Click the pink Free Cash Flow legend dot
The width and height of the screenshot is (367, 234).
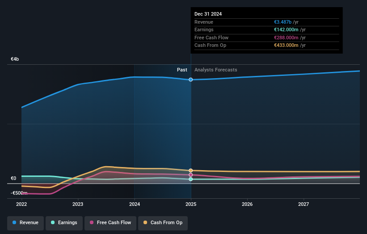click(x=92, y=222)
